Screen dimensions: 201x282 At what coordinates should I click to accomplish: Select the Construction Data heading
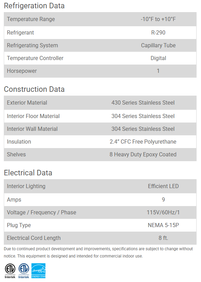point(34,89)
